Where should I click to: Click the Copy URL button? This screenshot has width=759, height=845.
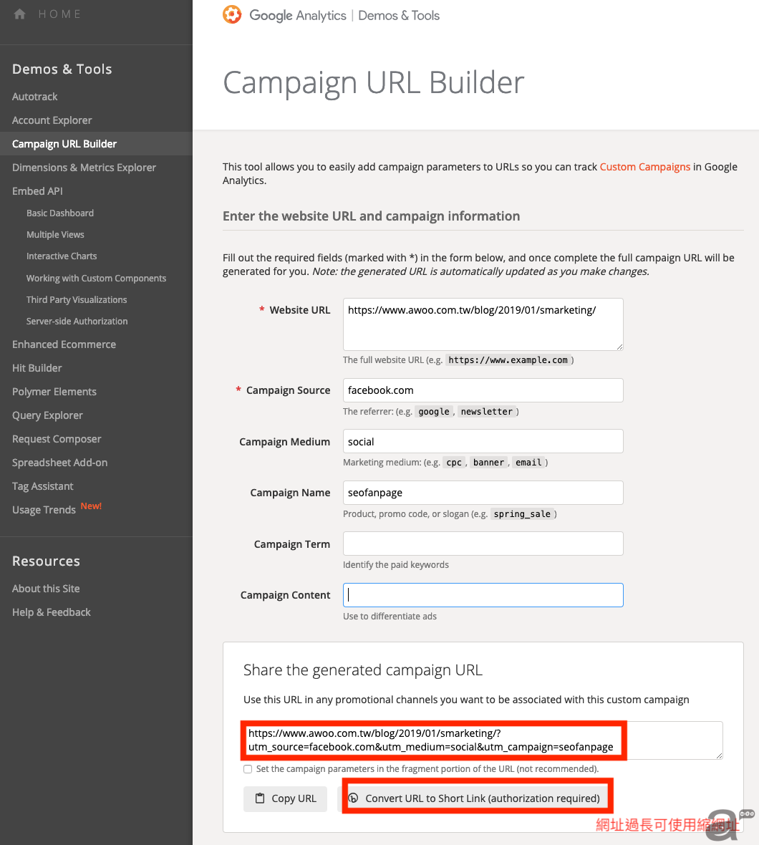[285, 798]
